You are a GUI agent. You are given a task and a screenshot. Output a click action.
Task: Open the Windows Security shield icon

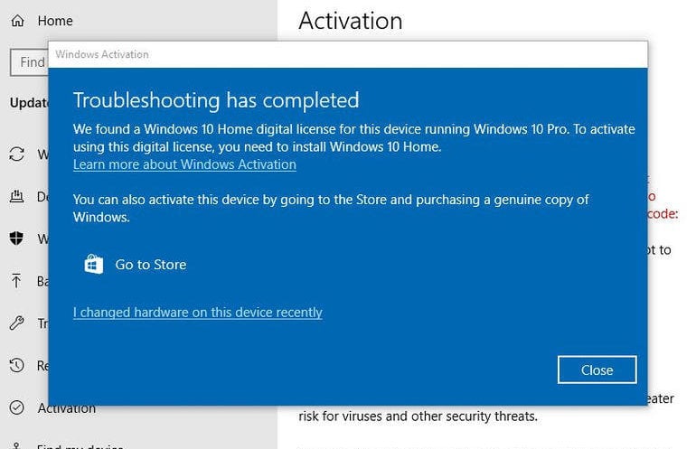[x=16, y=239]
